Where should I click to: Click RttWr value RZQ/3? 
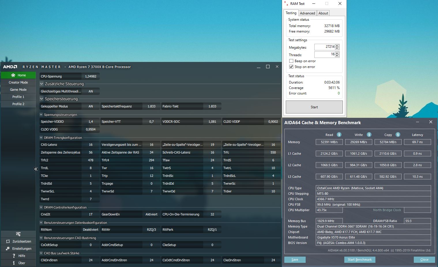(x=151, y=230)
